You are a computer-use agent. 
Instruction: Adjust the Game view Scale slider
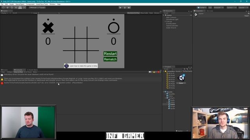click(x=48, y=13)
